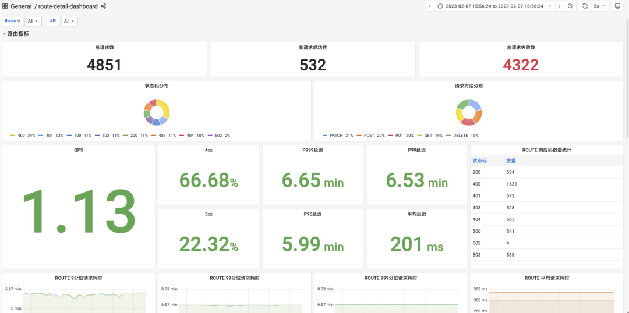Viewport: 629px width, 313px height.
Task: Select the yellow 400 slice of the status donut
Action: pos(164,108)
